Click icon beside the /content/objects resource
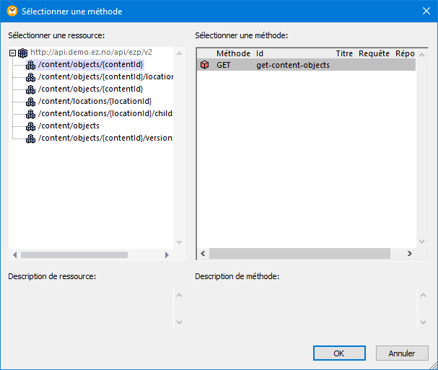 (x=30, y=126)
